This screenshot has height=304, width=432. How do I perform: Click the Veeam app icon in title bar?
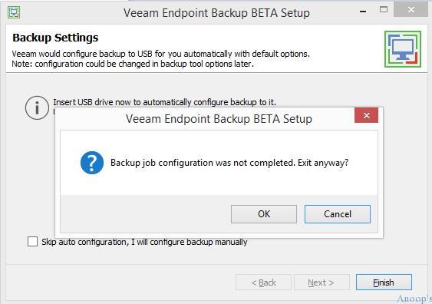pyautogui.click(x=14, y=12)
